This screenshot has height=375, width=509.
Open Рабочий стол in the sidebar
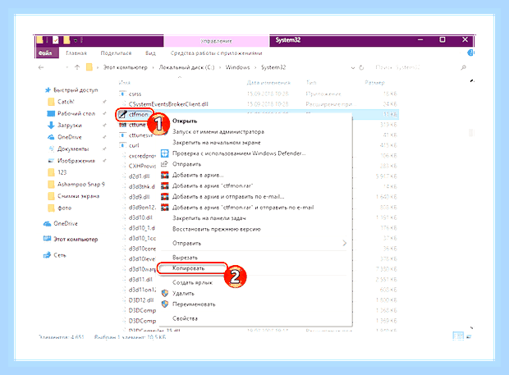pyautogui.click(x=76, y=113)
